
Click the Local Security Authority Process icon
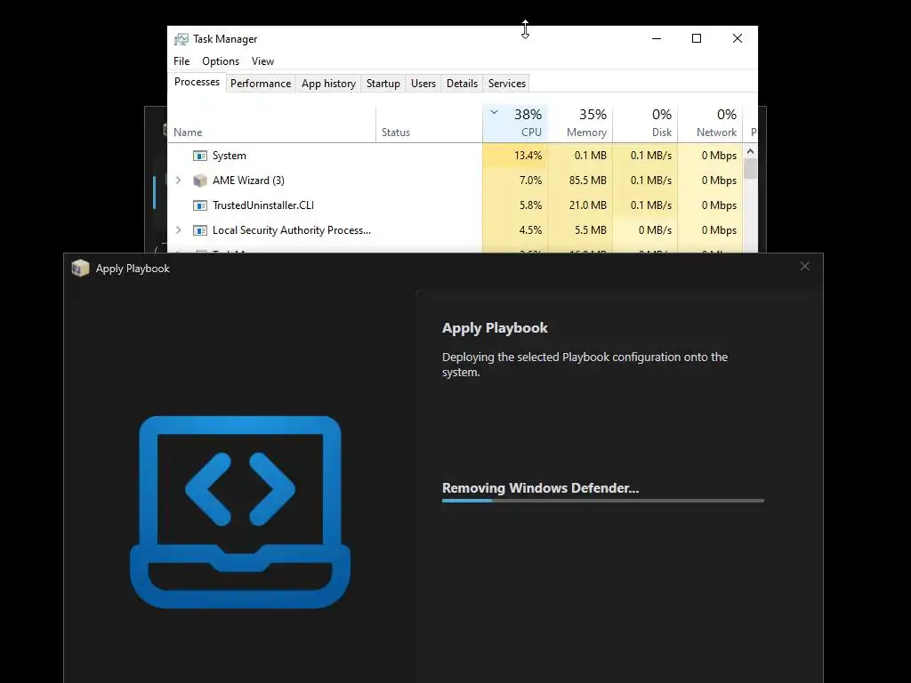pos(200,230)
